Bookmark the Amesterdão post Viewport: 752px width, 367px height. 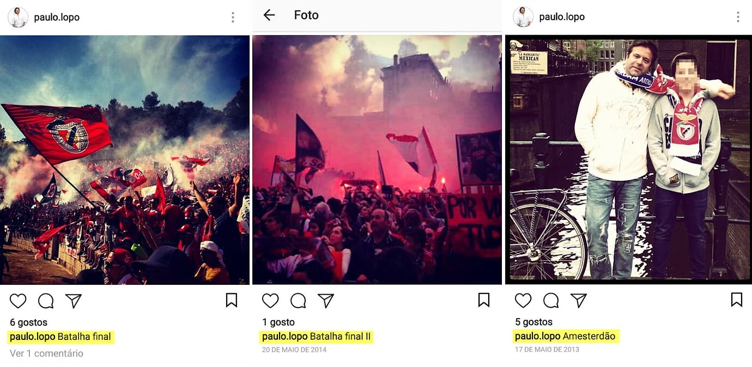pos(737,300)
